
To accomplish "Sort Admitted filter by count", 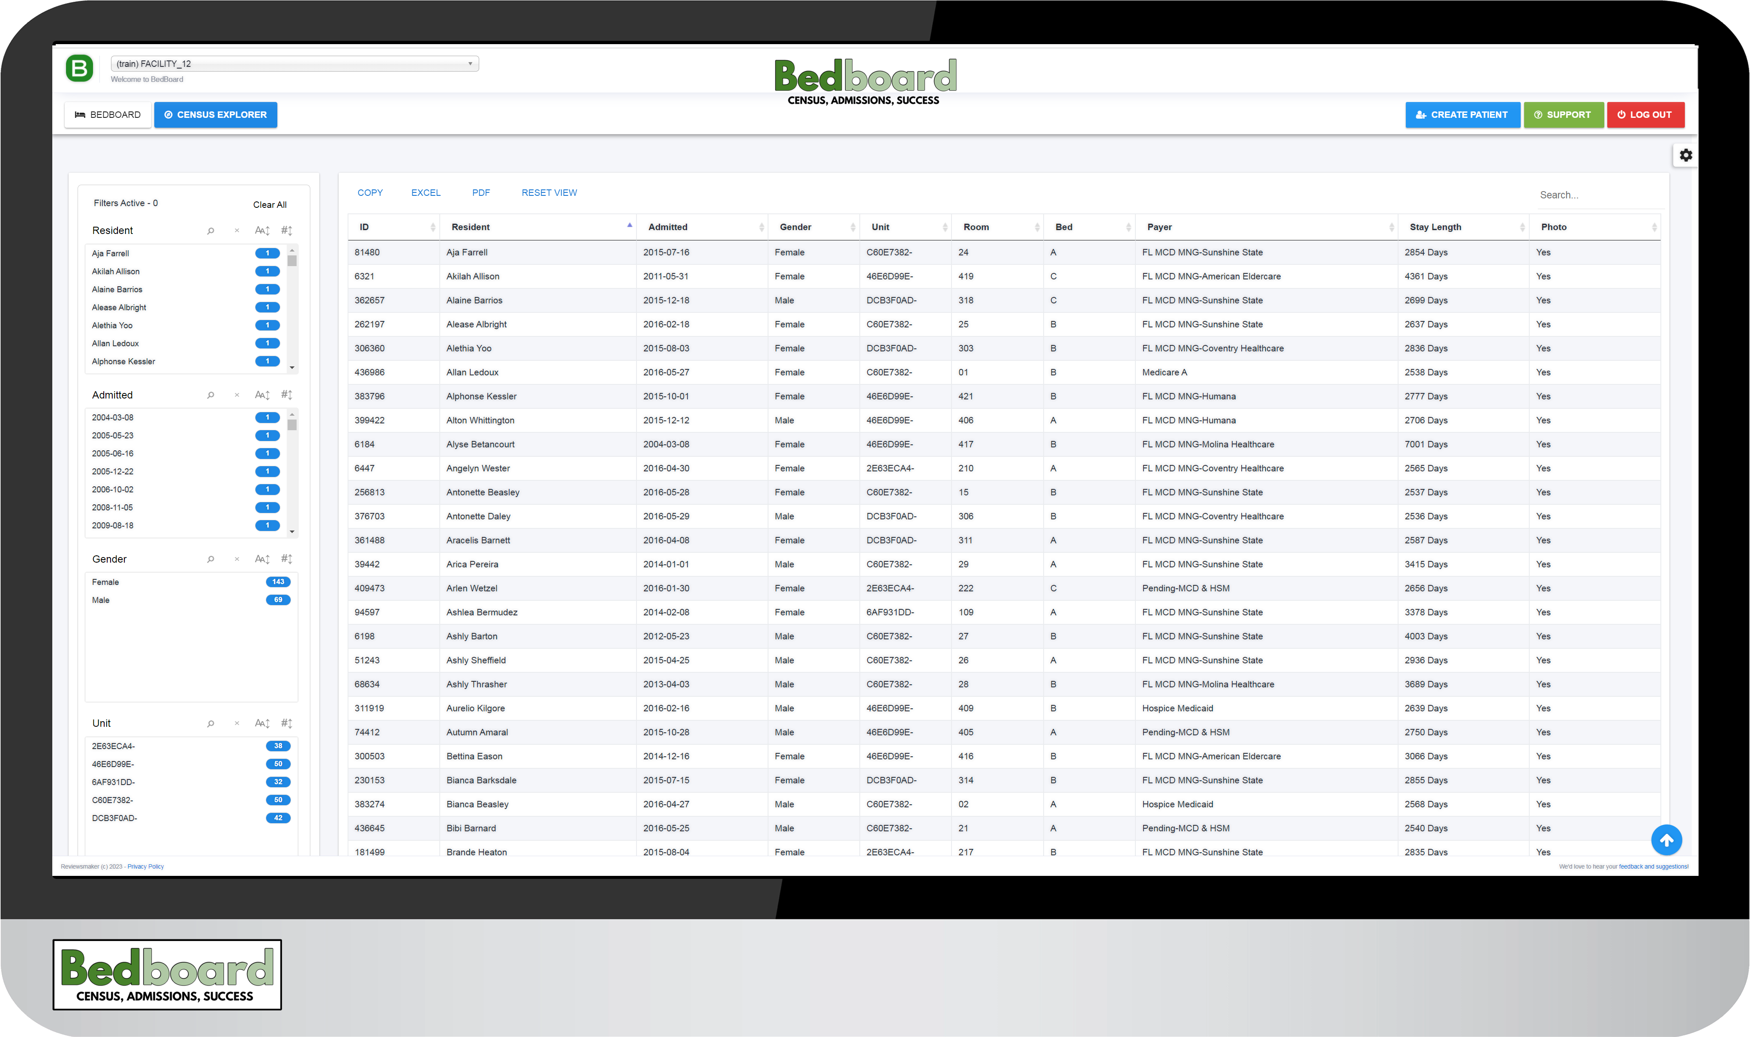I will [x=287, y=395].
